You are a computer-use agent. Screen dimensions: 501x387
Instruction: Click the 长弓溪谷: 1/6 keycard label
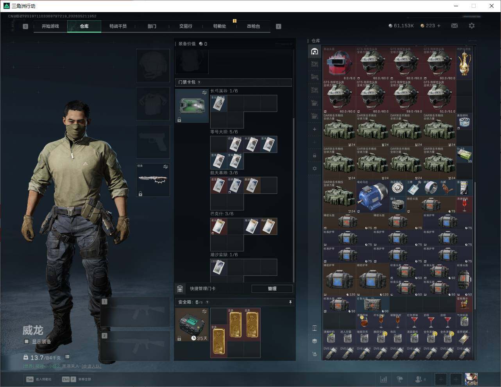click(x=224, y=91)
